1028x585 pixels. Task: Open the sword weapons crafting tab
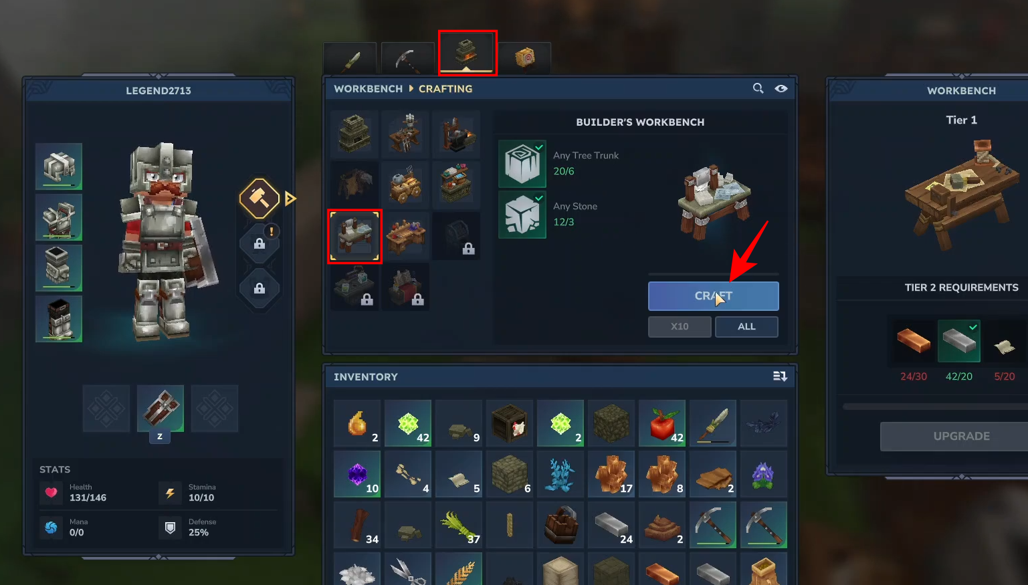351,60
